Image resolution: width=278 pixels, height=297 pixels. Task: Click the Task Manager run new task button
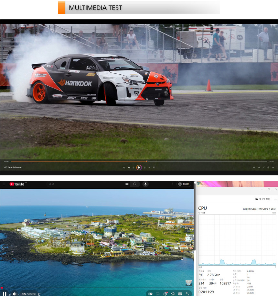[x=262, y=199]
